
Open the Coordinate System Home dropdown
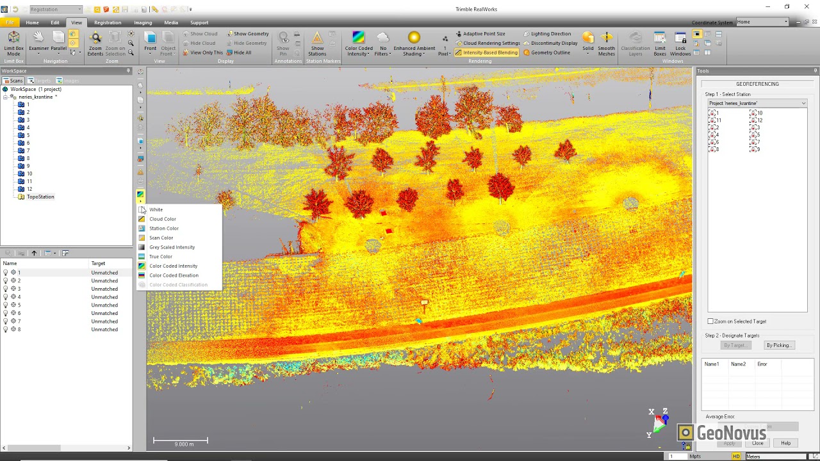tap(762, 22)
